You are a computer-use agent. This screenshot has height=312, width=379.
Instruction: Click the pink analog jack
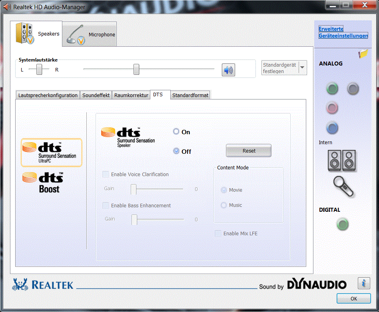(x=332, y=108)
